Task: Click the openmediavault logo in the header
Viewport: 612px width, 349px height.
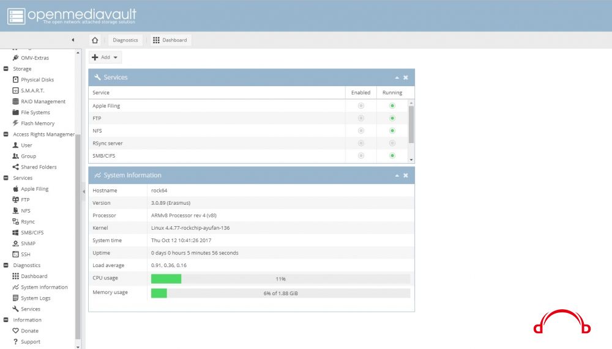Action: (72, 16)
